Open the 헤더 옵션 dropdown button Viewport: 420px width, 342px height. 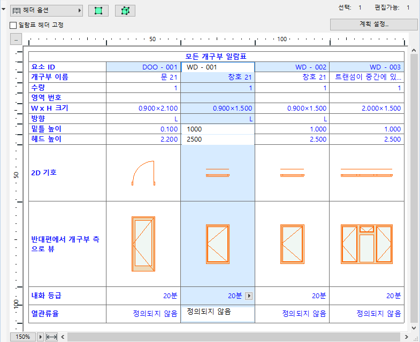tap(47, 11)
